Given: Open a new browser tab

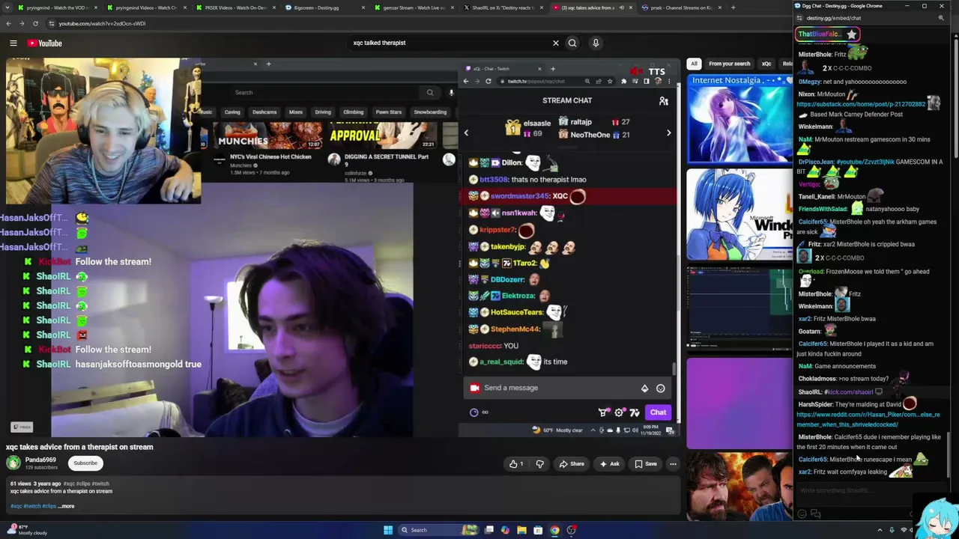Looking at the screenshot, I should tap(733, 7).
